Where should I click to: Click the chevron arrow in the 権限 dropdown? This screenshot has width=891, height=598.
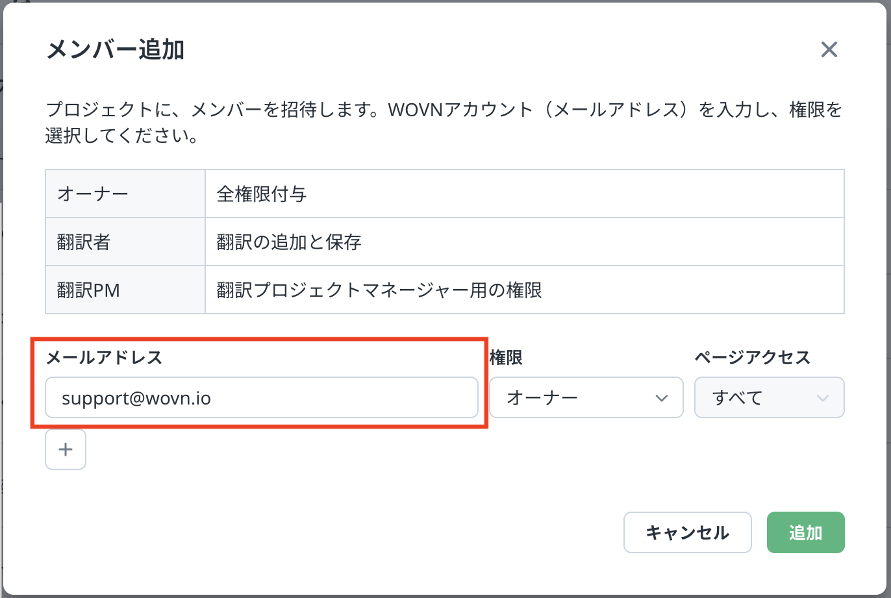(662, 397)
